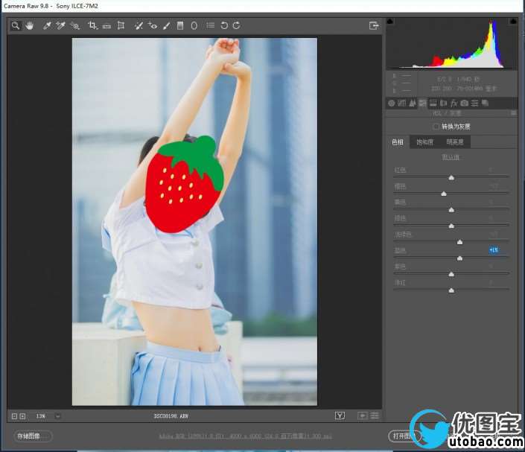Open Camera Raw preferences list icon
525x452 pixels.
[x=210, y=25]
